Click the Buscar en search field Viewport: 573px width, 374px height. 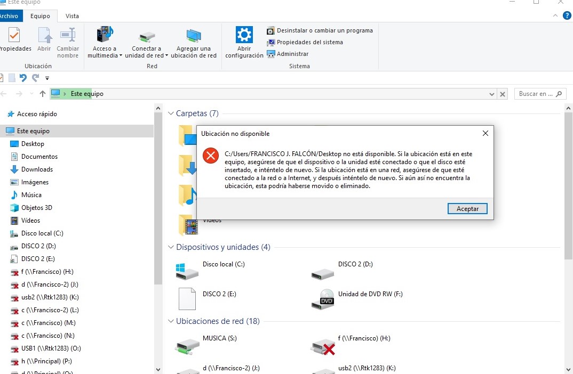540,94
